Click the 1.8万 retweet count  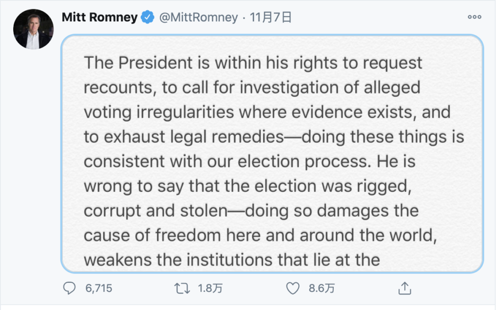coord(211,289)
